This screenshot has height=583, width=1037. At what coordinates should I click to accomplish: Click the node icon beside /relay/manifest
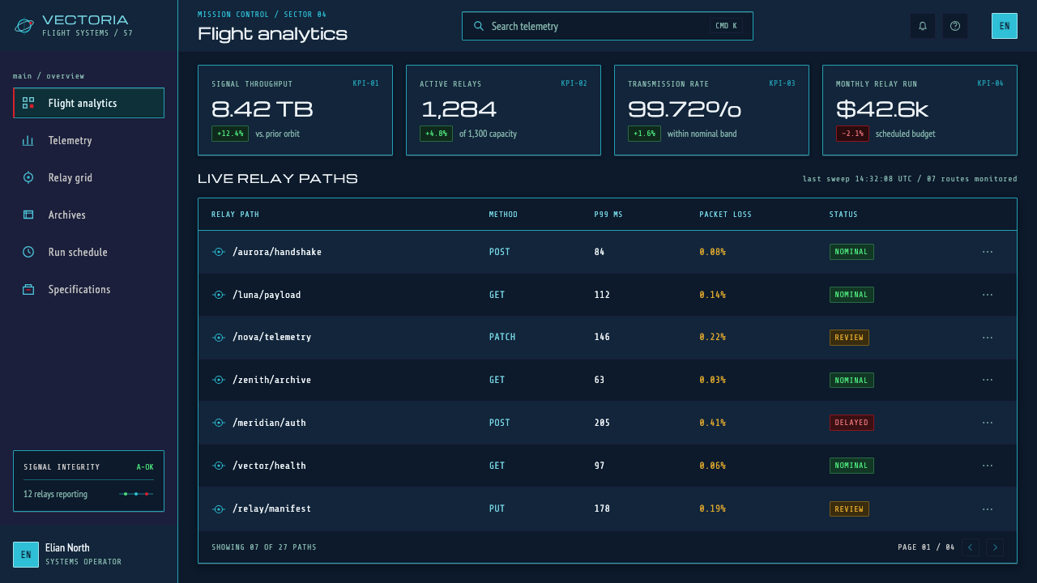pyautogui.click(x=218, y=509)
